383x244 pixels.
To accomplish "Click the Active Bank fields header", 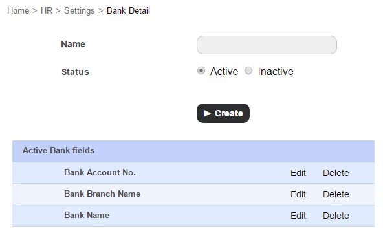I will pyautogui.click(x=193, y=151).
